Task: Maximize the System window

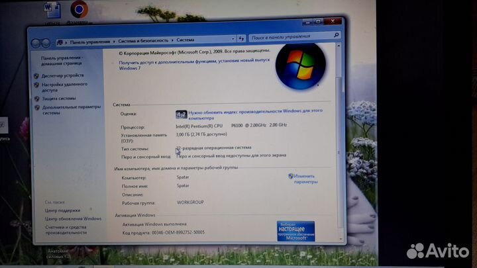Action: pyautogui.click(x=318, y=22)
